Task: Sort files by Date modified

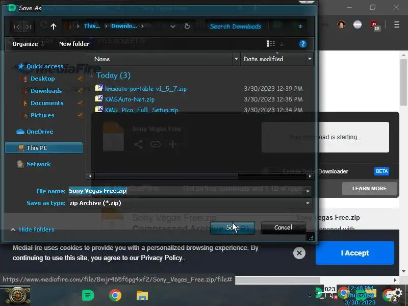Action: 274,59
